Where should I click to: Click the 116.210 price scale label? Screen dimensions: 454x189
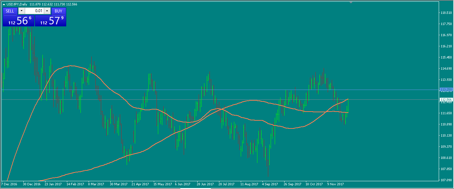tap(446, 46)
